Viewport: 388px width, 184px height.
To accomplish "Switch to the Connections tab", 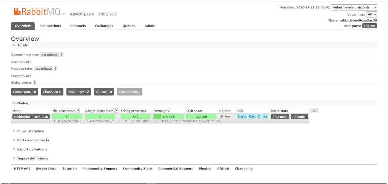I will click(51, 26).
